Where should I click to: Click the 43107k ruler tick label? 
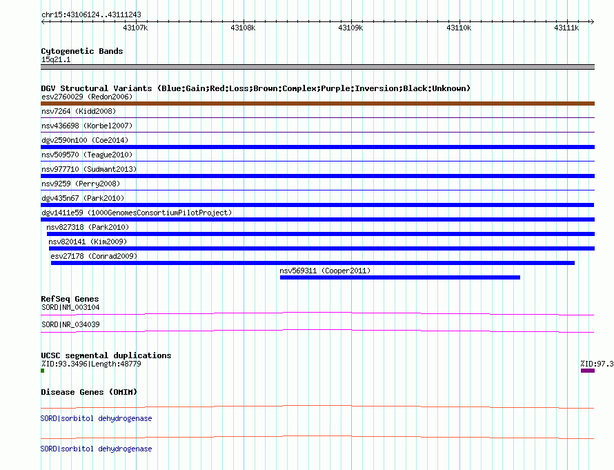click(135, 28)
